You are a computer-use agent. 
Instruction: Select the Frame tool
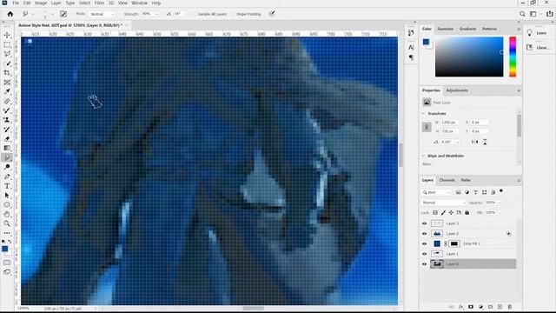tap(7, 83)
